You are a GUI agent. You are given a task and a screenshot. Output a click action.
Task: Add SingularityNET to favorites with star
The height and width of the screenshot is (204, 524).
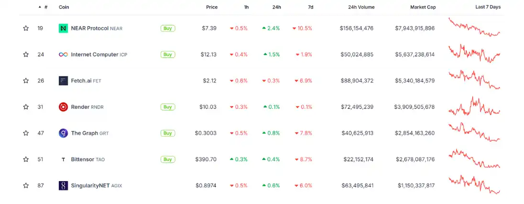tap(26, 185)
